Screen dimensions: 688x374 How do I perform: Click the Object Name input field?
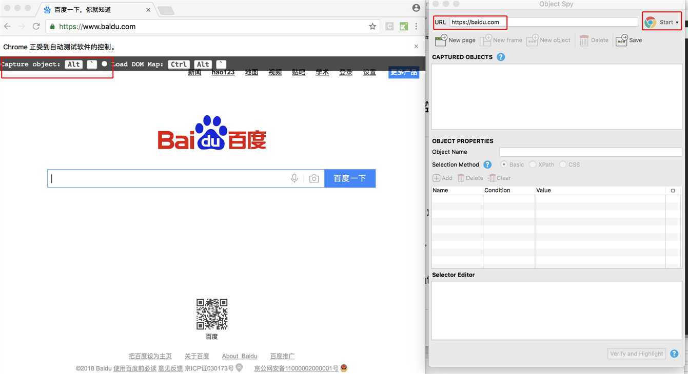coord(591,152)
